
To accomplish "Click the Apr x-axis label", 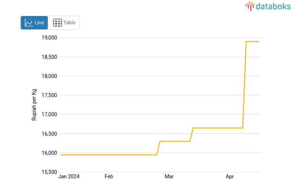I will (x=230, y=177).
